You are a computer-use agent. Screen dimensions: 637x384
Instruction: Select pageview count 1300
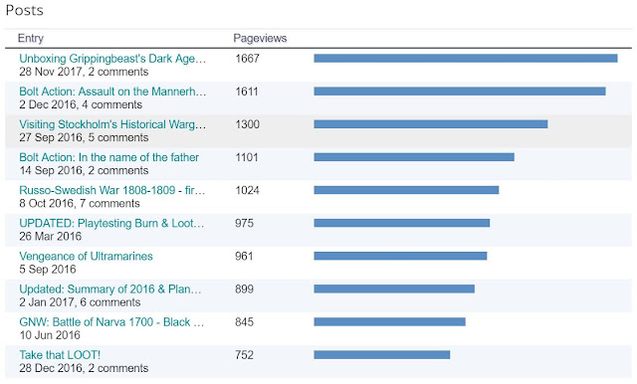(247, 124)
